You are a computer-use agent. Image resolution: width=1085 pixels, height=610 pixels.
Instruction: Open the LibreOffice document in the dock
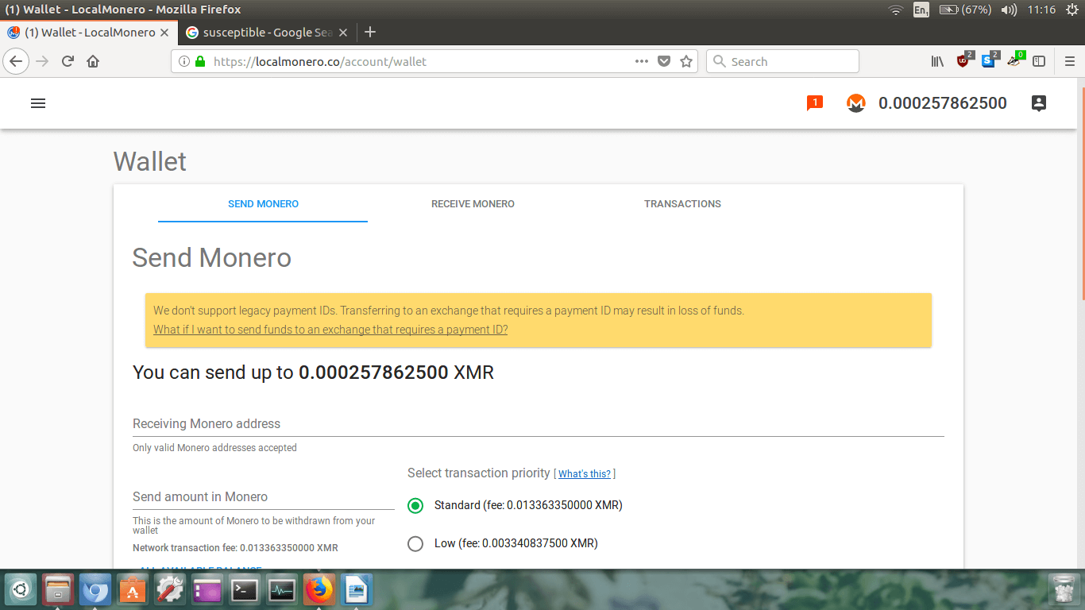point(357,590)
